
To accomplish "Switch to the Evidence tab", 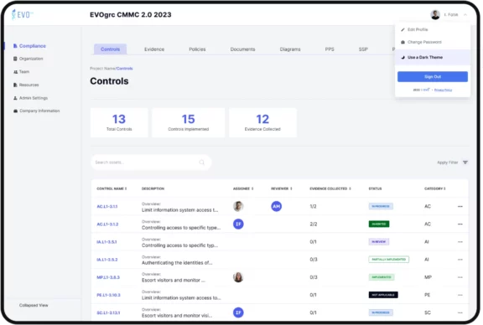I will [154, 49].
